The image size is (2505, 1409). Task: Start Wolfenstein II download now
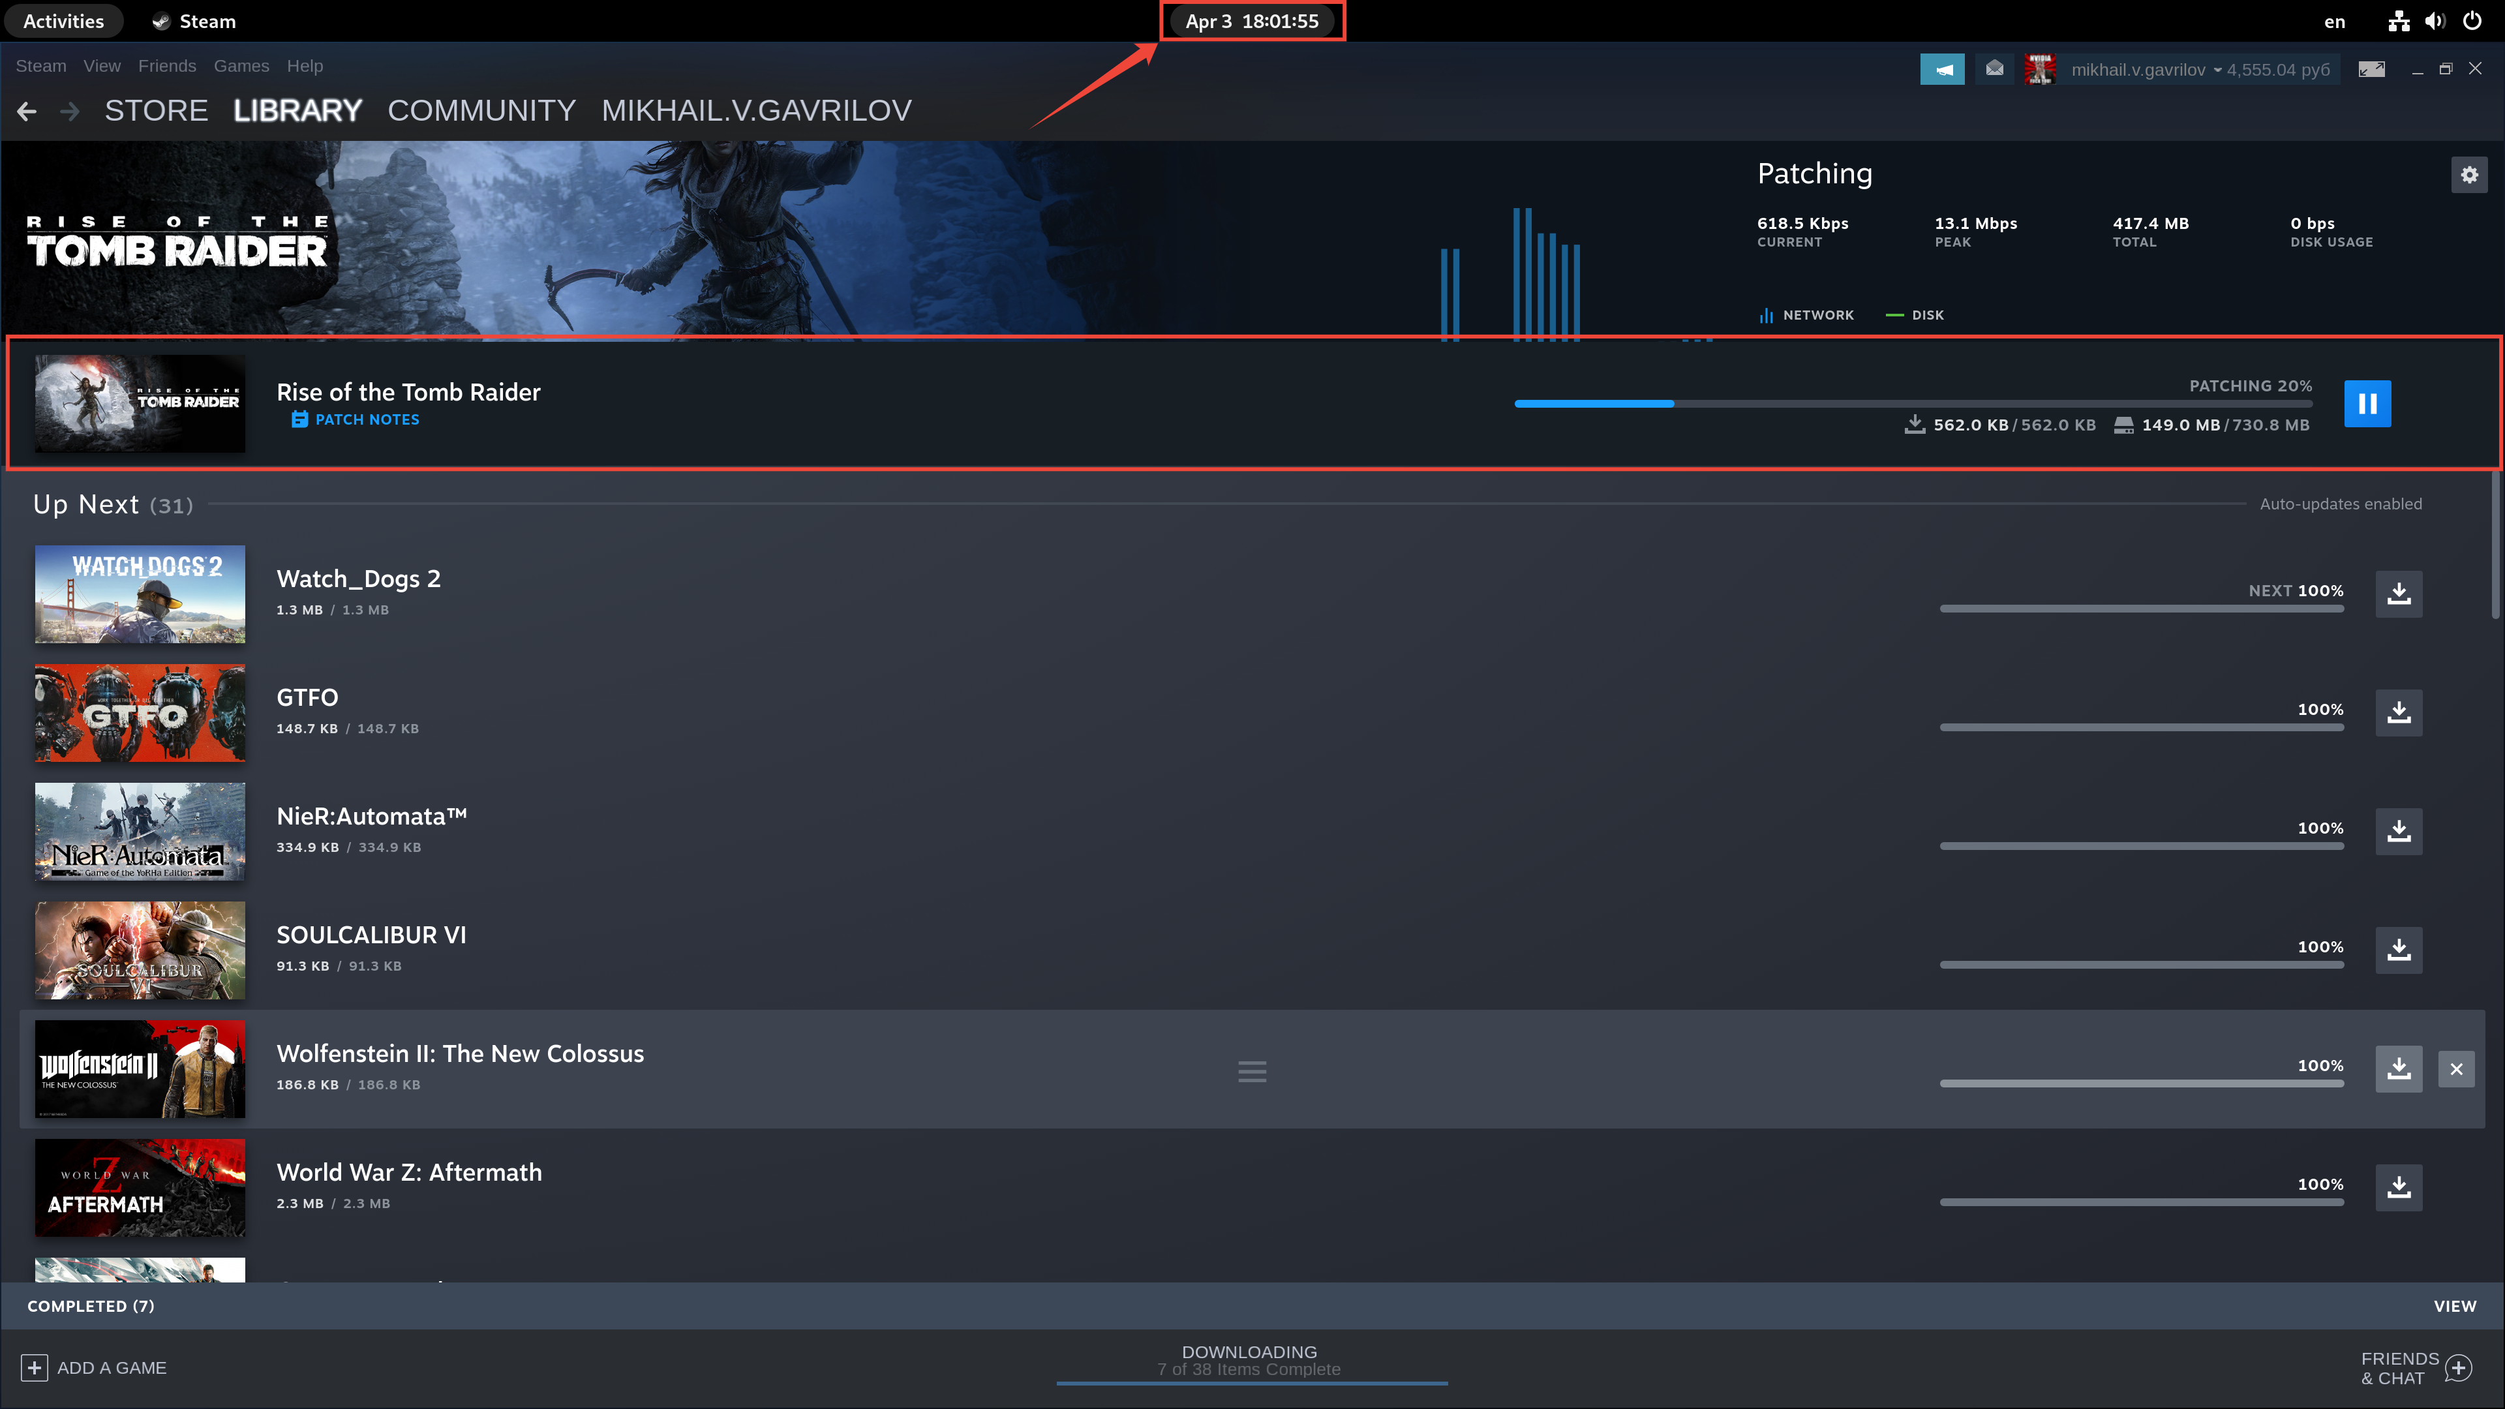(x=2399, y=1068)
